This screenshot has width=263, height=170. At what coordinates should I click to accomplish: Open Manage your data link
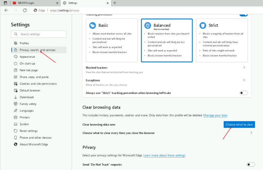tap(215, 115)
